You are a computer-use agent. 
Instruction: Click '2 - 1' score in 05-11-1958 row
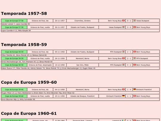[x=129, y=52]
